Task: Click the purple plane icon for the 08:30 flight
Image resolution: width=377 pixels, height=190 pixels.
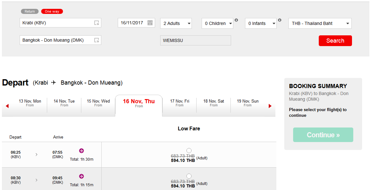Action: (81, 176)
